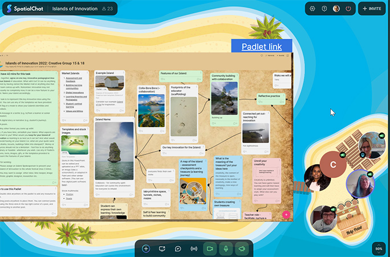Click the Assessment and Feedback link
Image resolution: width=390 pixels, height=257 pixels.
click(x=74, y=80)
